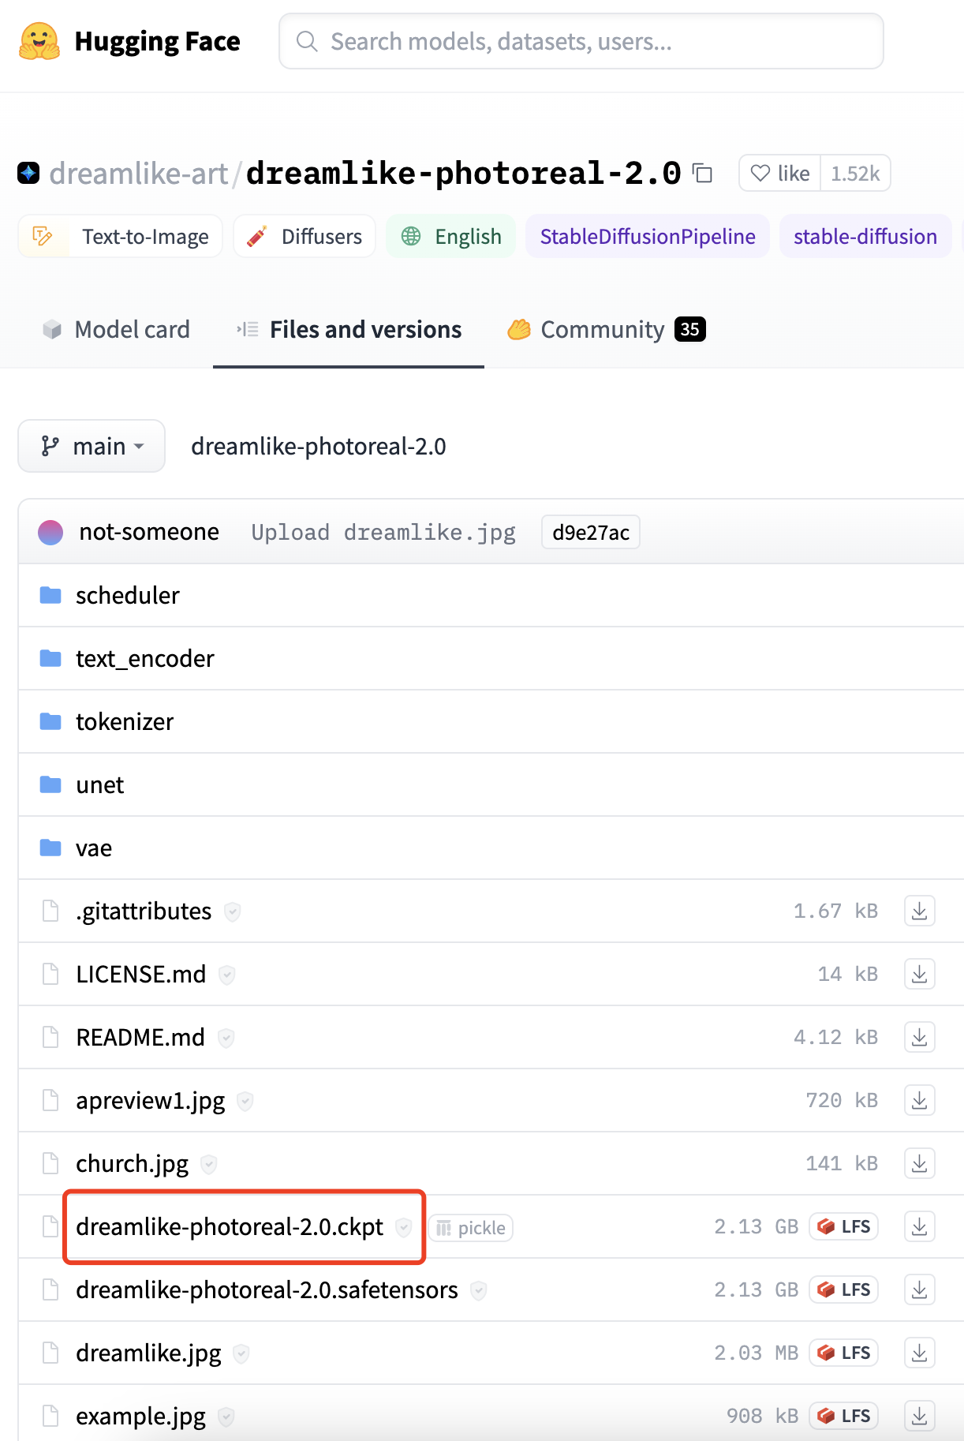Image resolution: width=964 pixels, height=1441 pixels.
Task: Click the dreamlike-art organization avatar icon
Action: coord(28,173)
